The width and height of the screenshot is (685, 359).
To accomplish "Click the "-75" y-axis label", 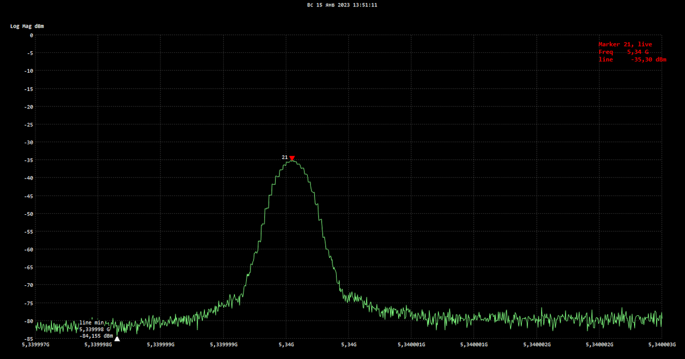I will (x=28, y=303).
